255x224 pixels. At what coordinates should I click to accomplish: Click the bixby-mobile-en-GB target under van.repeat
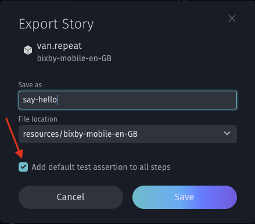pos(74,58)
